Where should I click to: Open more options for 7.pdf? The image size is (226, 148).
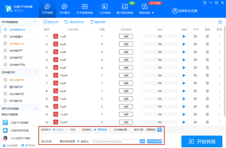219,99
